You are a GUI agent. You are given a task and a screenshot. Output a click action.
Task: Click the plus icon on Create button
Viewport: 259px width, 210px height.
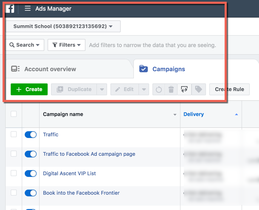pos(19,89)
